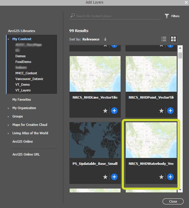Screen dimensions: 189x208
Task: Click the scrollbar up arrow
Action: click(180, 48)
